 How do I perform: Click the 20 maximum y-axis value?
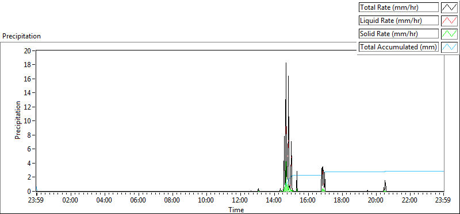point(28,50)
